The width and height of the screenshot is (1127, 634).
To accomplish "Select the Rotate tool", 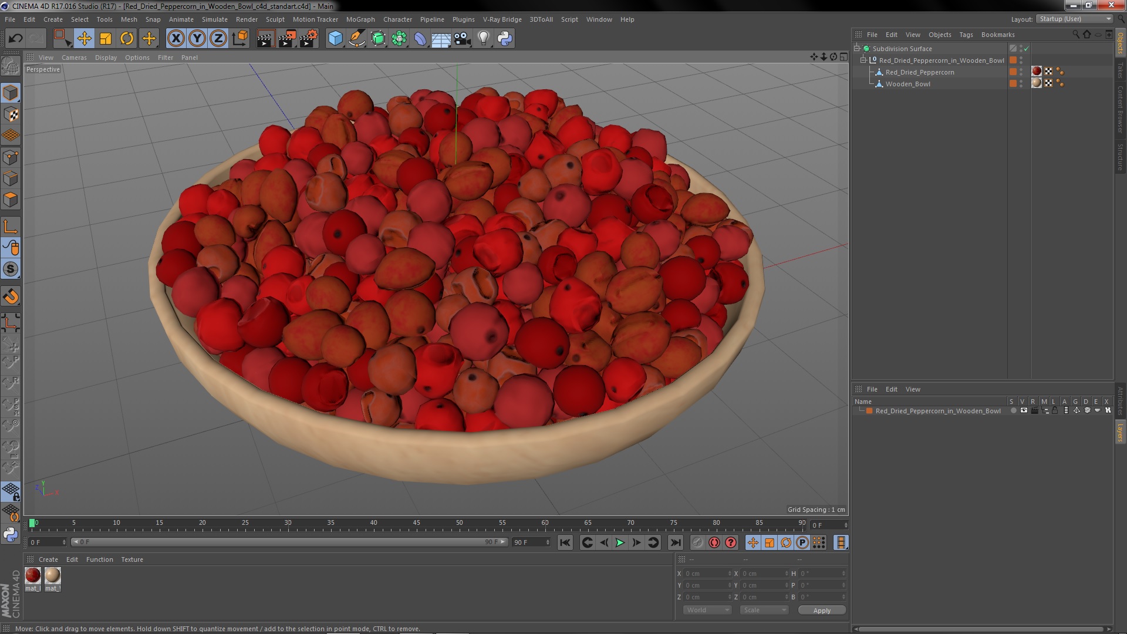I will click(x=127, y=39).
